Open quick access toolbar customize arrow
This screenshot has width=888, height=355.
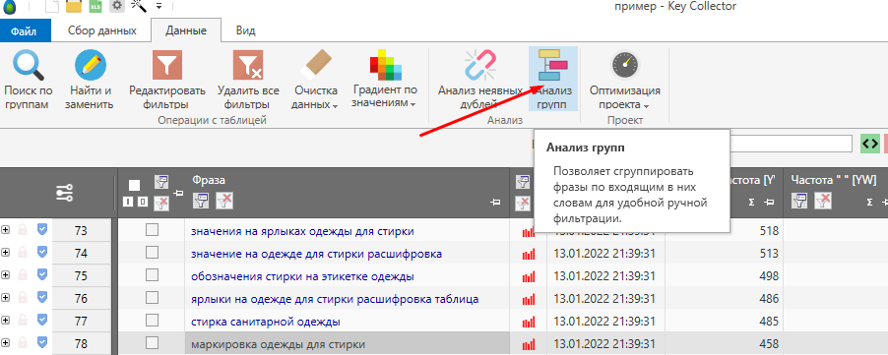point(159,7)
